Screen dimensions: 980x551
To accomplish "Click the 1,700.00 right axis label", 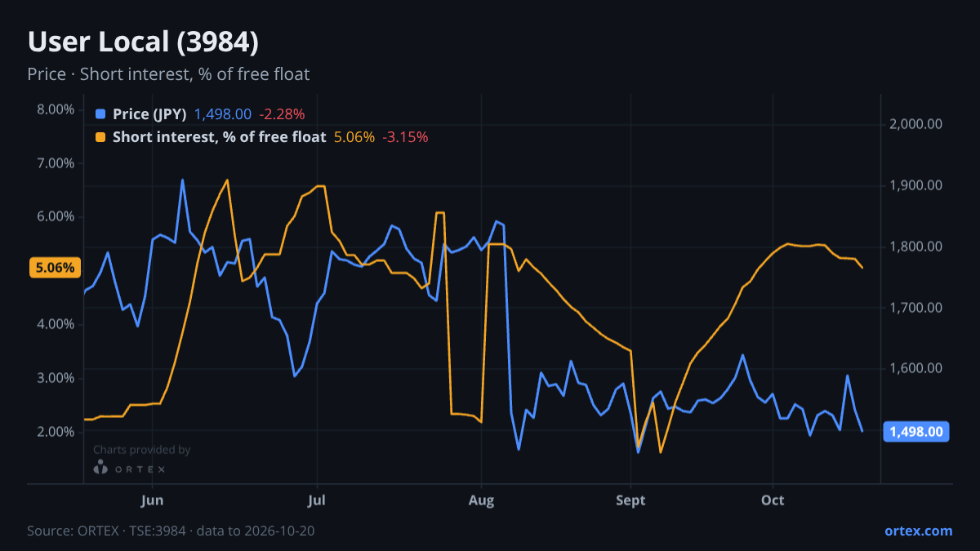I will click(916, 308).
